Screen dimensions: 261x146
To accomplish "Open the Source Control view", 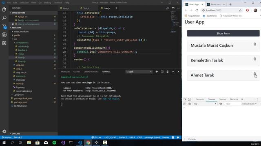I will [4, 26].
